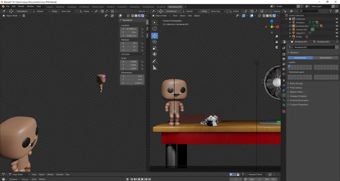Viewport: 340px width, 181px height.
Task: Open the Render menu
Action: point(21,6)
